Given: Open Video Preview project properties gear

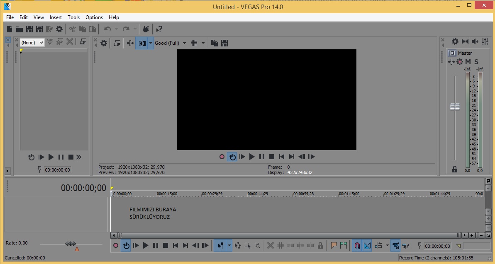Looking at the screenshot, I should (x=104, y=43).
